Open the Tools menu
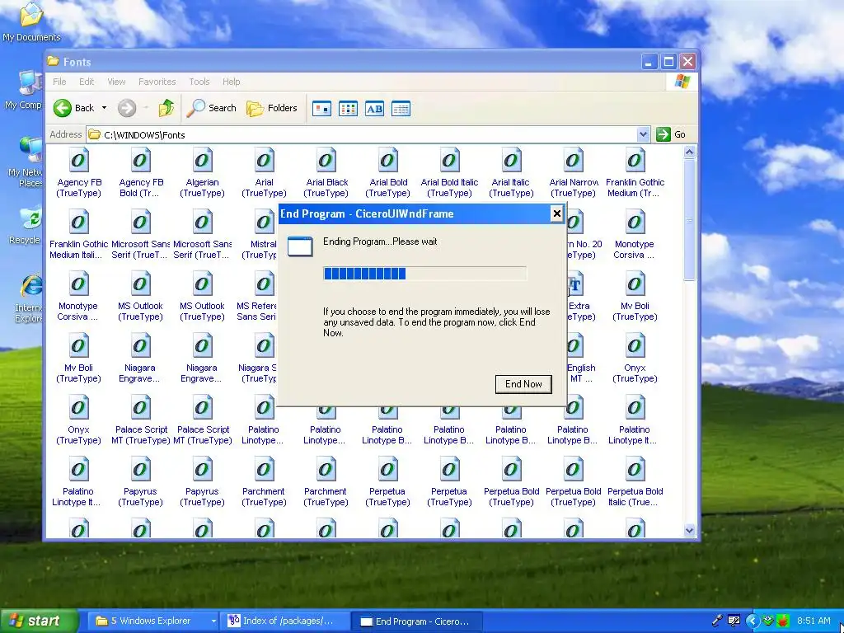844x633 pixels. click(x=199, y=82)
